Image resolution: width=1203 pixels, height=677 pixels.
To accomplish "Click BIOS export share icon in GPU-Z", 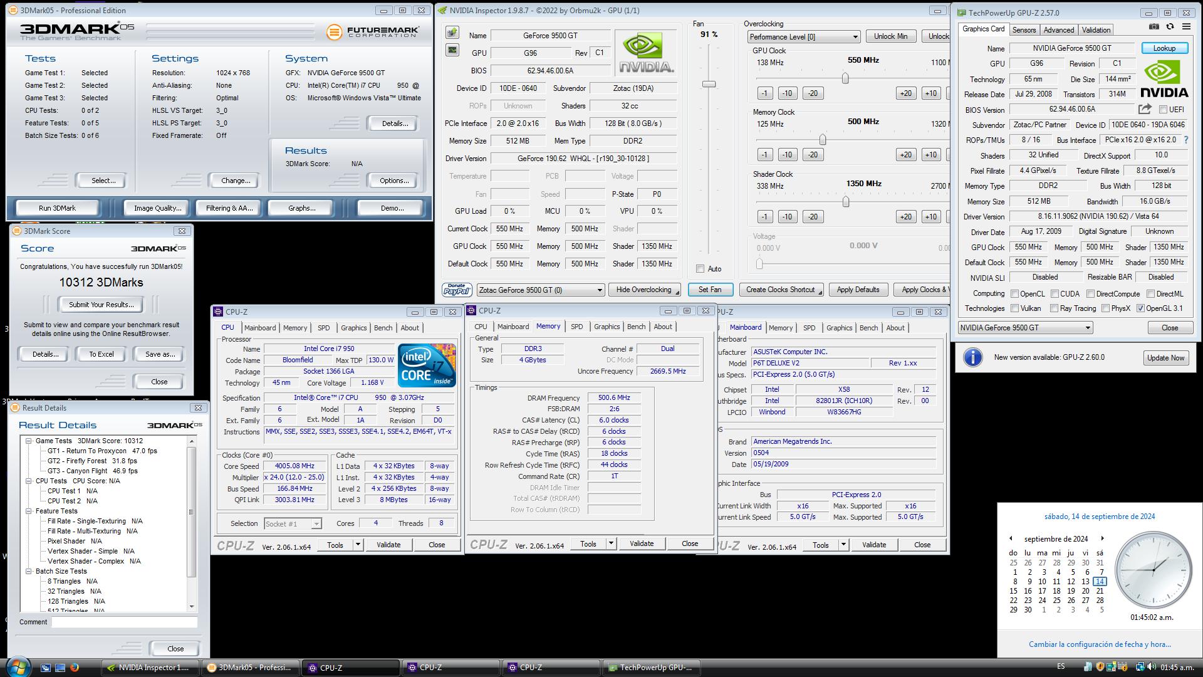I will pyautogui.click(x=1145, y=109).
